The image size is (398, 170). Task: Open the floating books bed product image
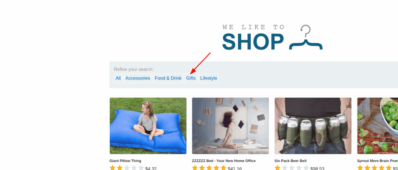pyautogui.click(x=230, y=126)
